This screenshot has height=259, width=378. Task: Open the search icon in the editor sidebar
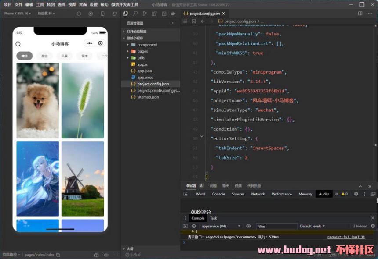click(135, 14)
